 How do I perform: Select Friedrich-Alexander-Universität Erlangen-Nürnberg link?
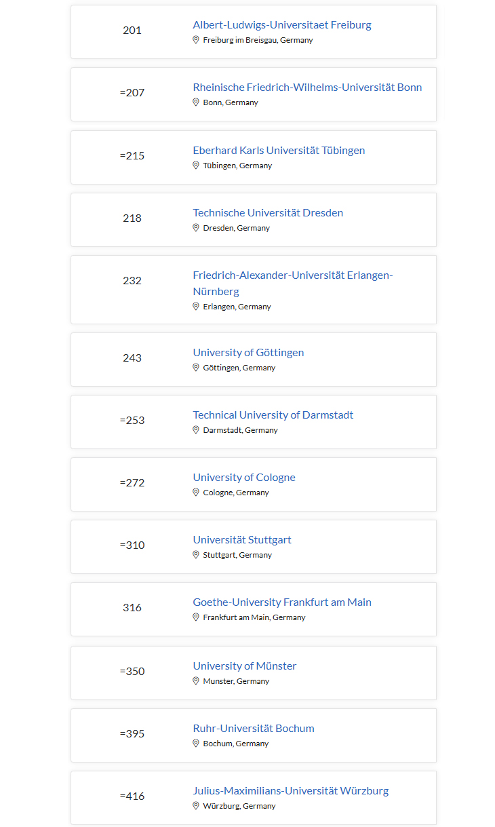click(292, 275)
